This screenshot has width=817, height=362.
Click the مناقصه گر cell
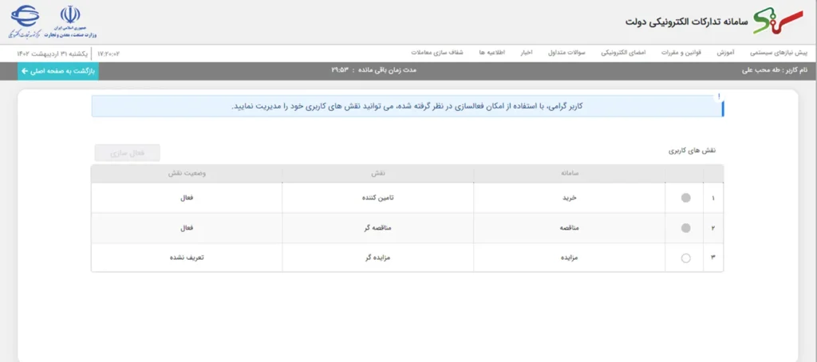[x=379, y=228]
